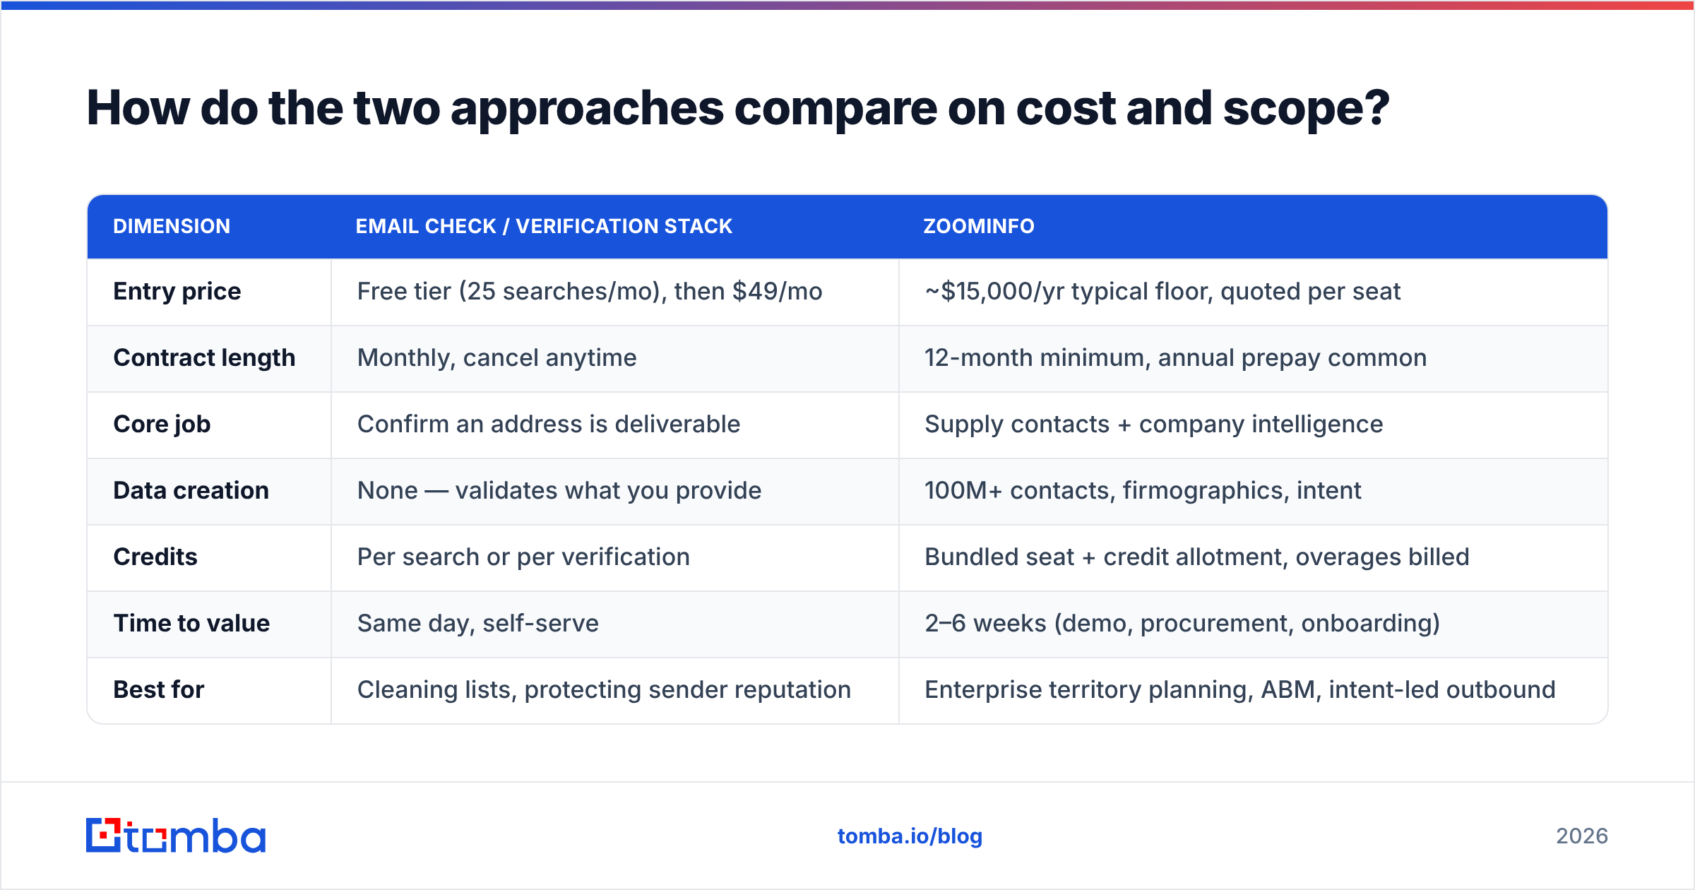Select the "Core job" row label
Viewport: 1695px width, 890px height.
click(162, 424)
